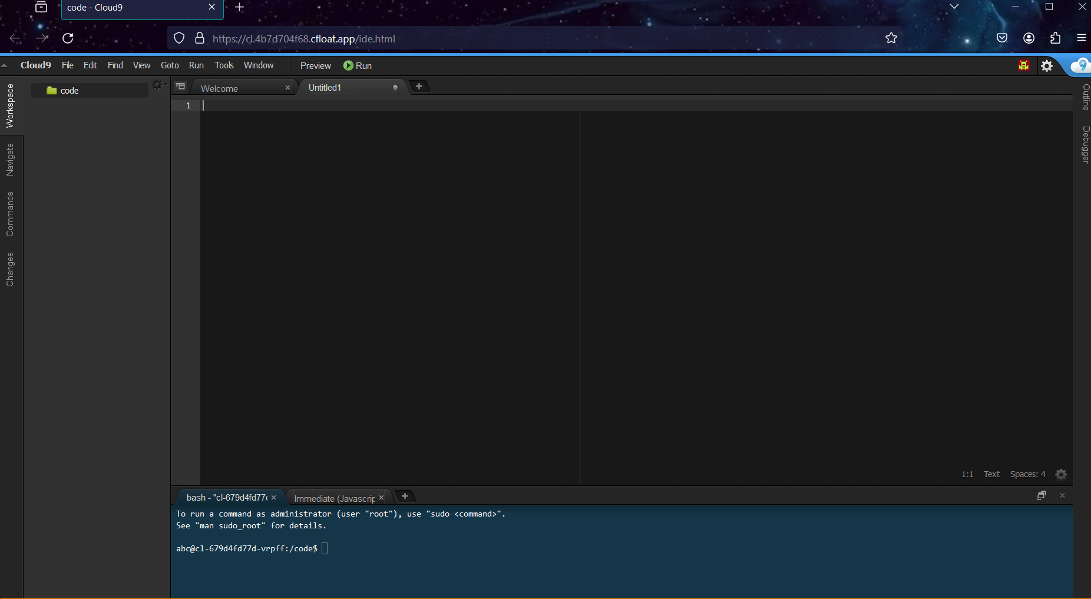Viewport: 1091px width, 599px height.
Task: Focus the bash terminal prompt
Action: tap(325, 548)
